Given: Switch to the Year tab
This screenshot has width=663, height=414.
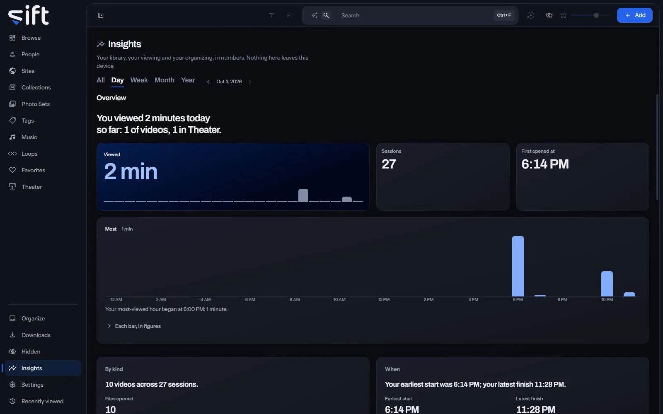Looking at the screenshot, I should (x=188, y=80).
